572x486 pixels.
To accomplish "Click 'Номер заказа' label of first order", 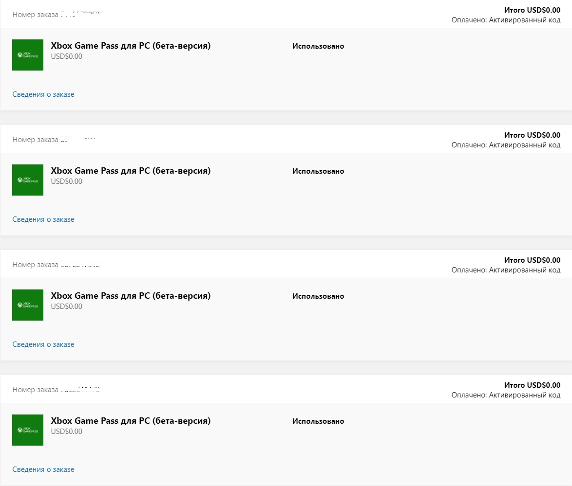I will click(36, 15).
